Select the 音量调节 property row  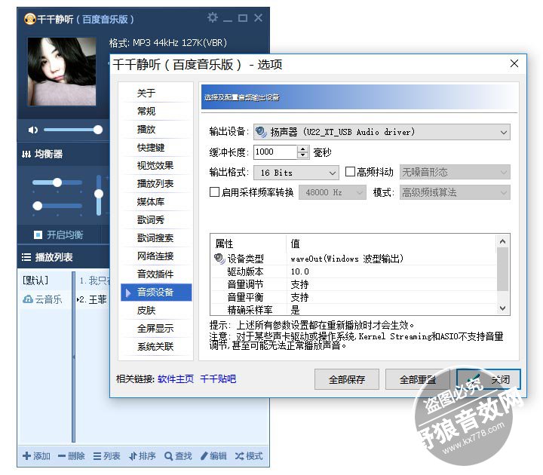coord(353,284)
